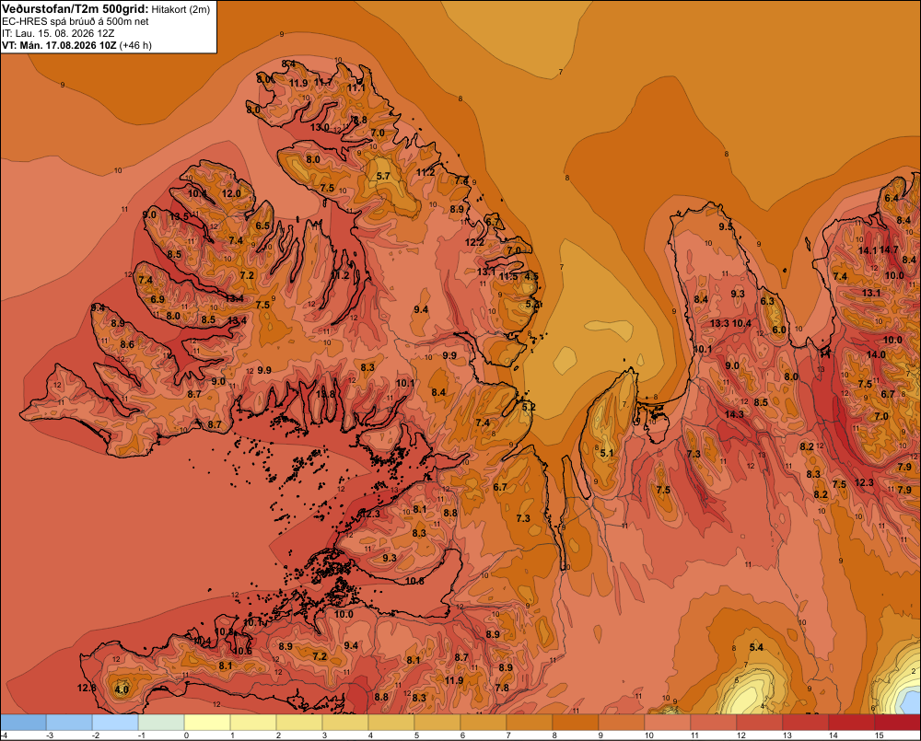
Task: Click the legend swatch between 10 and 11
Action: click(x=667, y=723)
